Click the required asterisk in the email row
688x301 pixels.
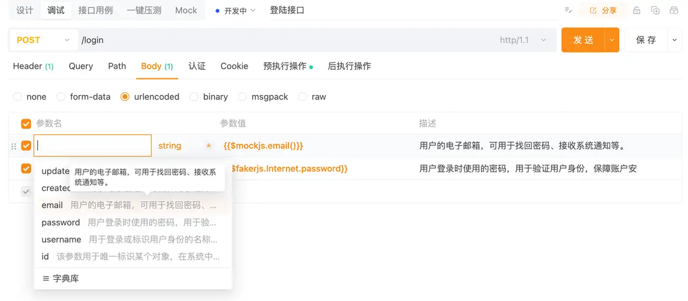(209, 146)
